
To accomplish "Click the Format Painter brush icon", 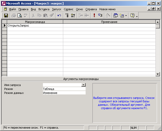I will [52, 16].
